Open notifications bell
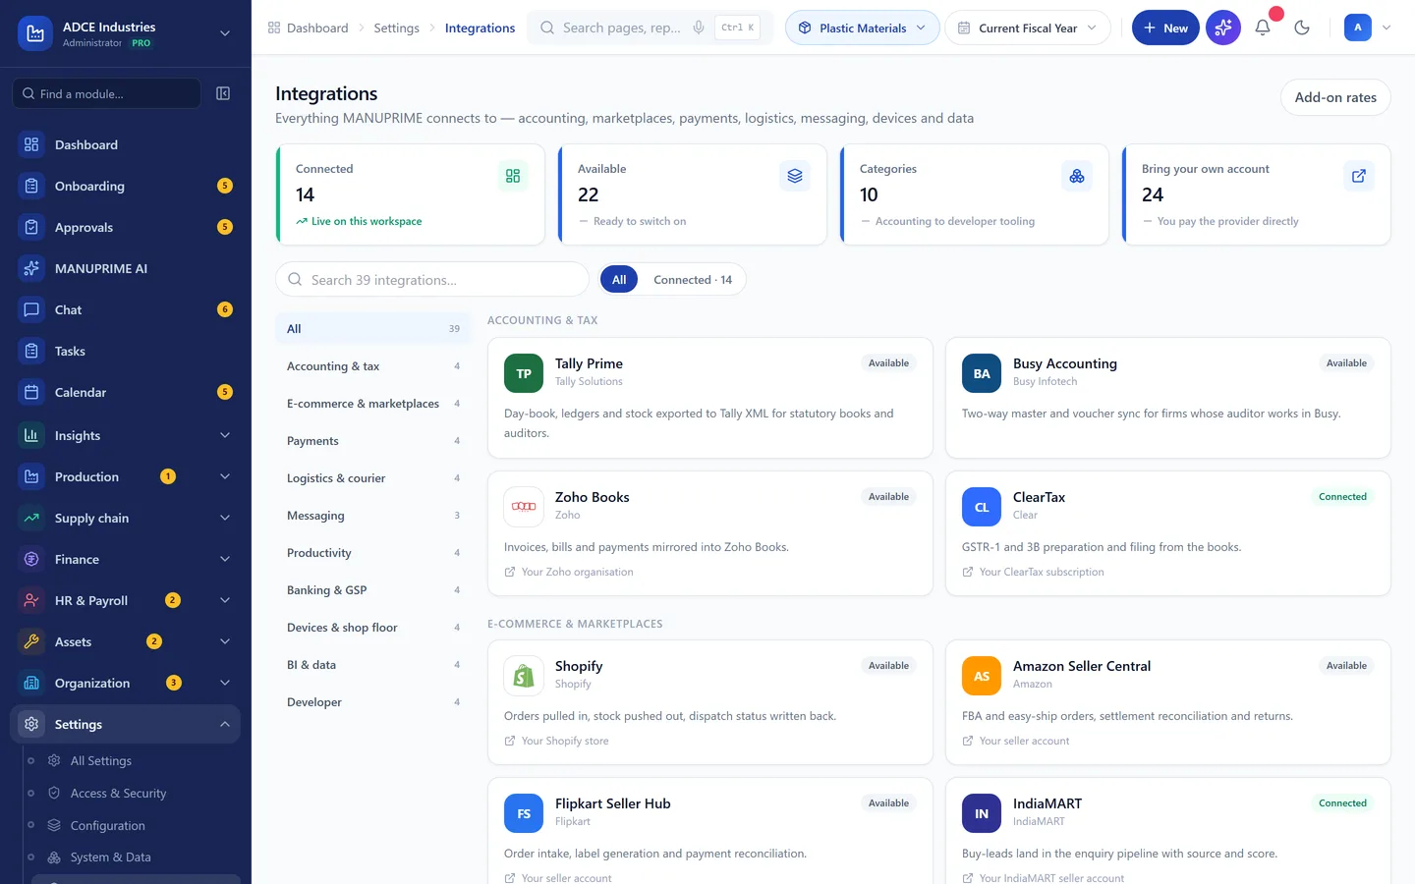Image resolution: width=1415 pixels, height=884 pixels. point(1263,28)
